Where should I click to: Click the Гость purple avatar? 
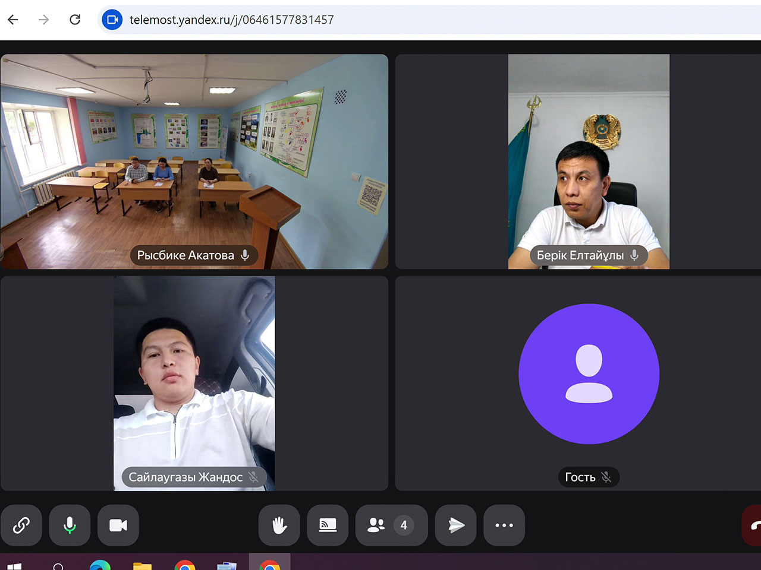(589, 374)
